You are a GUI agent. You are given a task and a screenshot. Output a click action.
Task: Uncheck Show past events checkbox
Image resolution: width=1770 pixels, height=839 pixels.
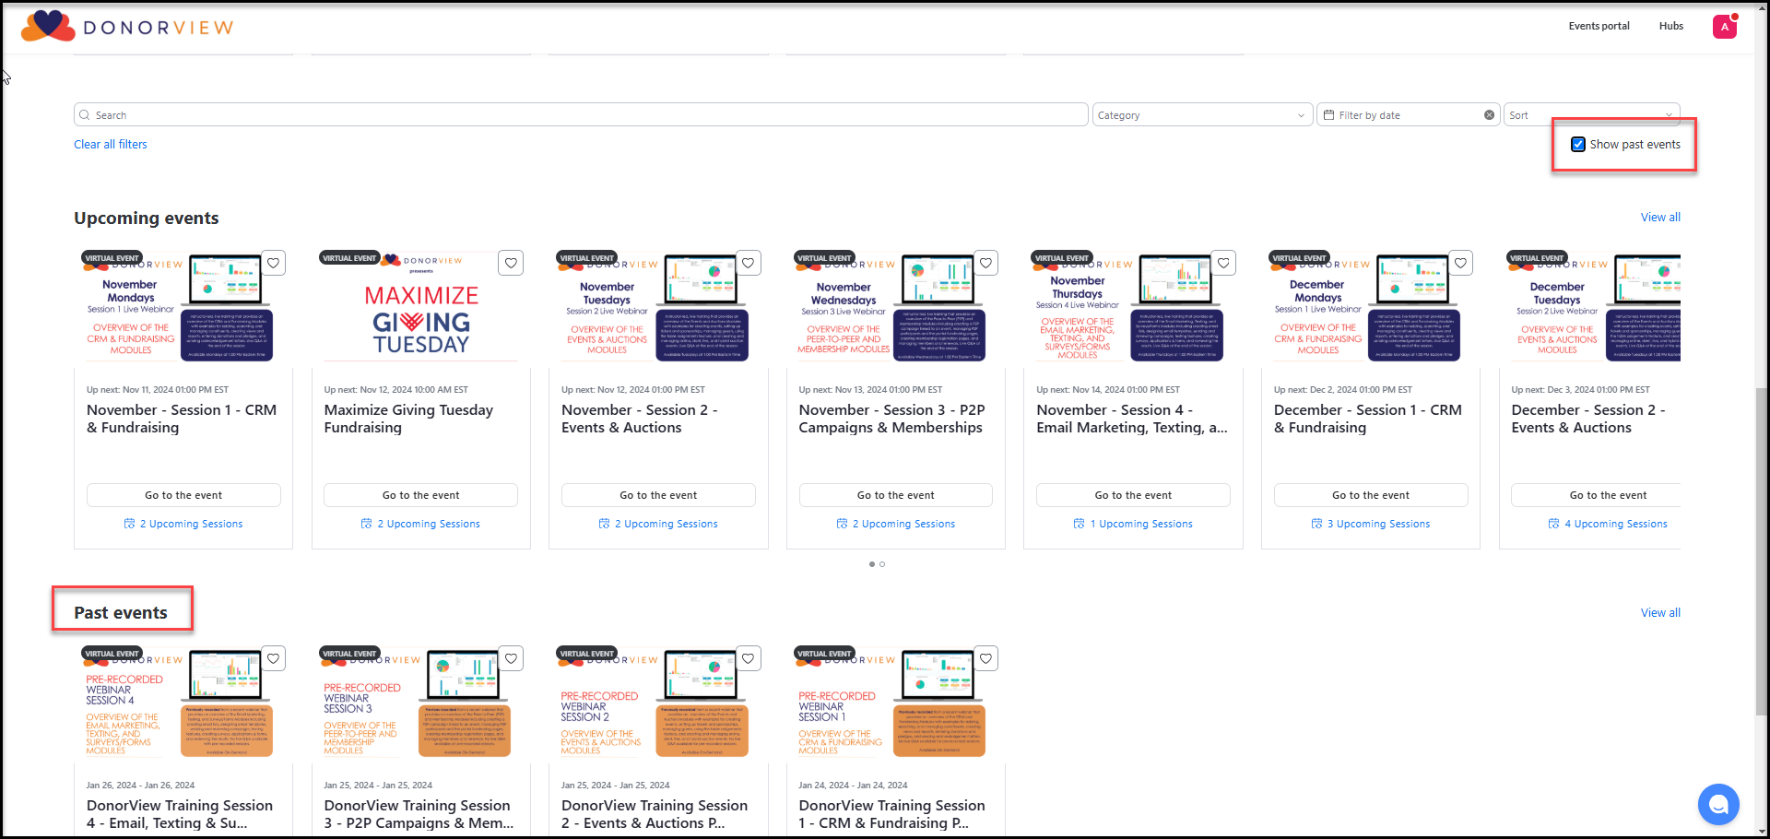click(1578, 145)
